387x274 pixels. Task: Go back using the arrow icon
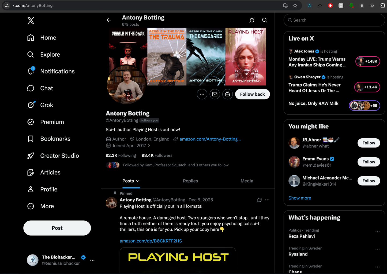click(109, 20)
